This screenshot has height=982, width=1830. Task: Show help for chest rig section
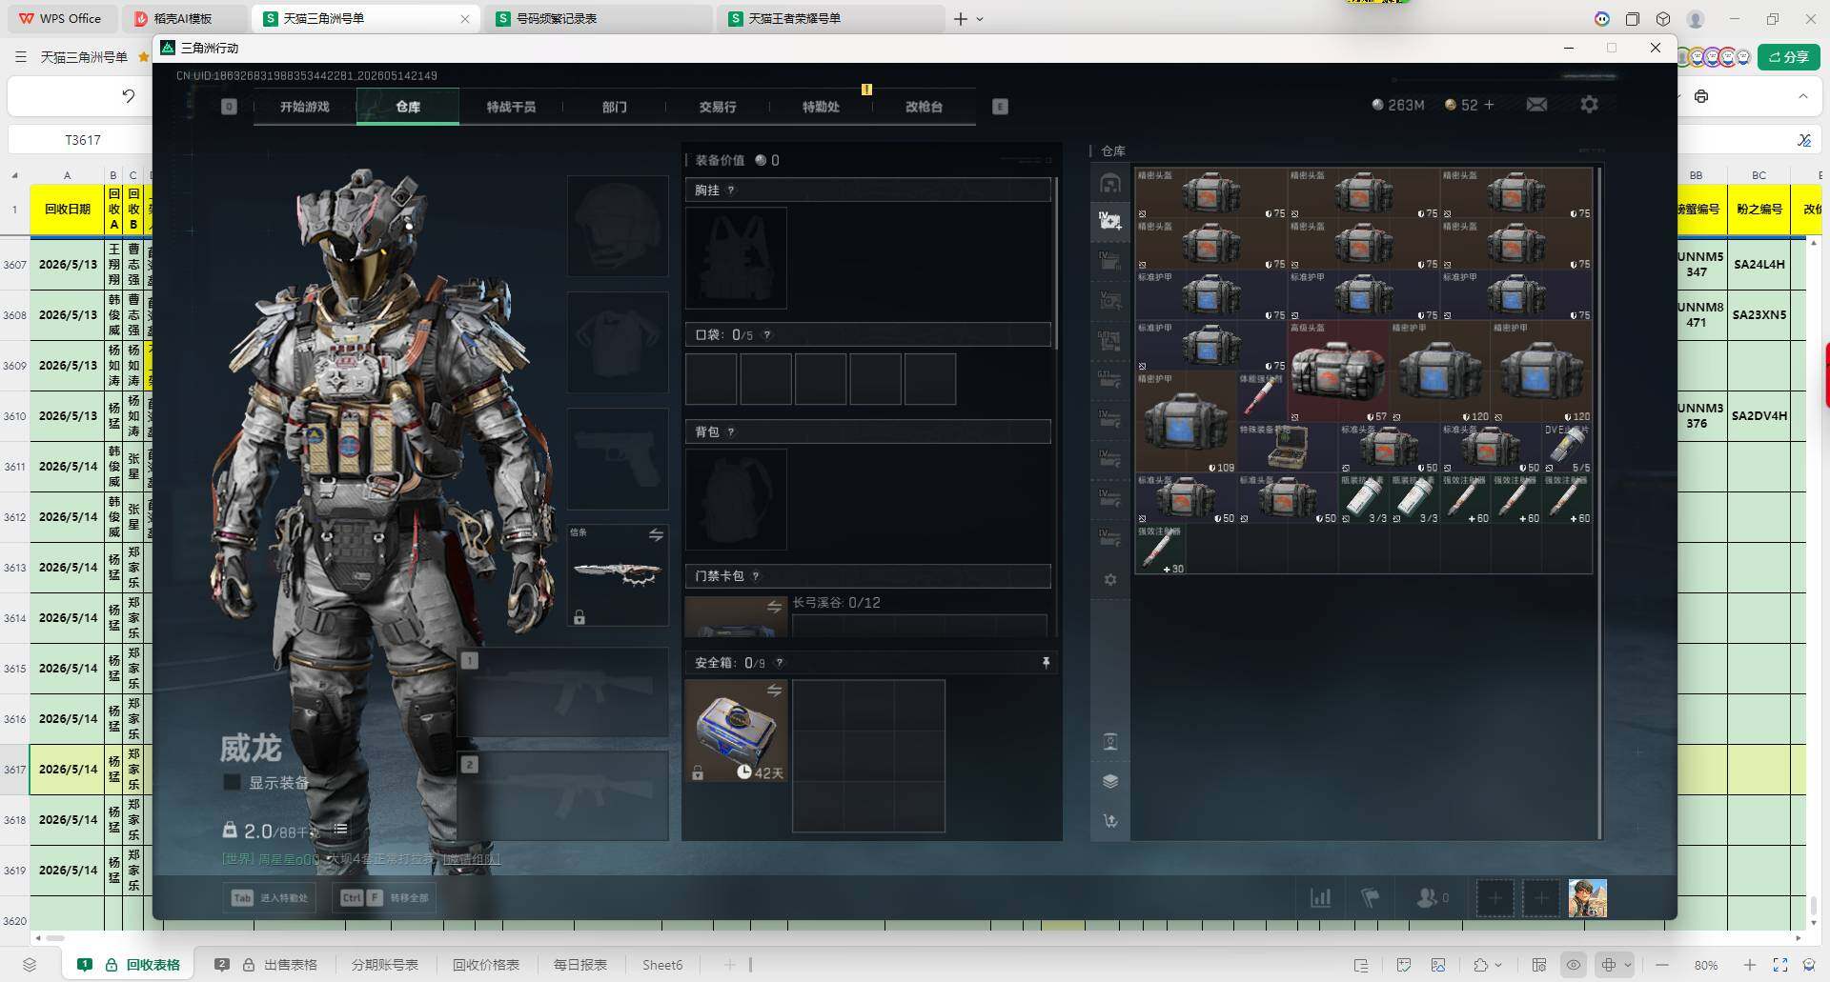coord(731,190)
